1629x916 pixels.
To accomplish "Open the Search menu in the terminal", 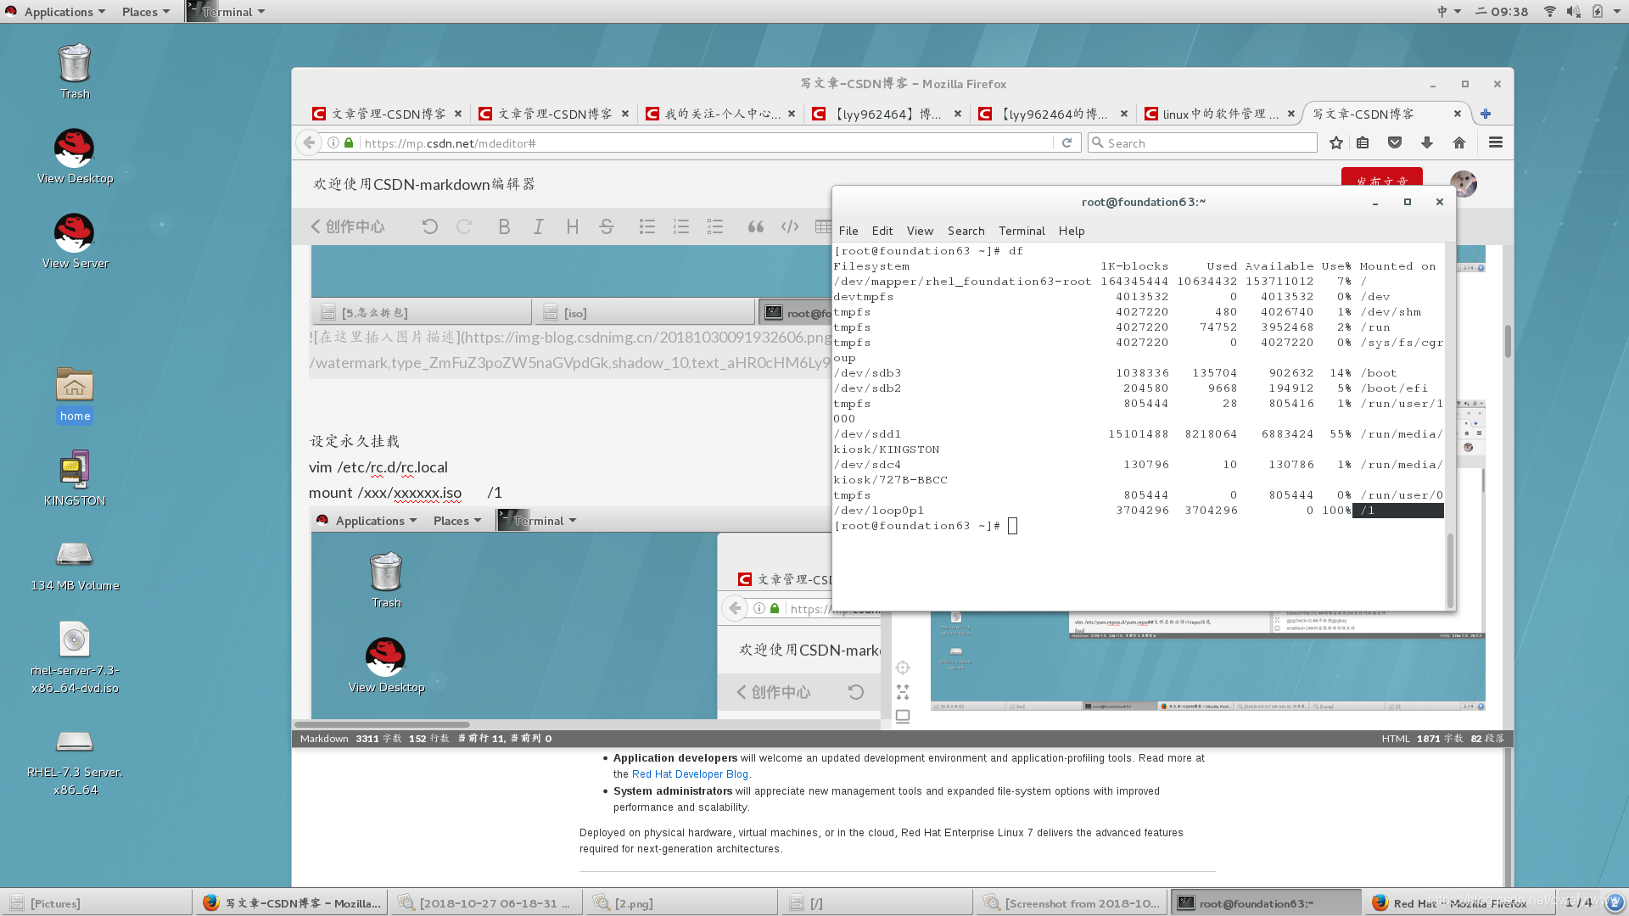I will 966,231.
